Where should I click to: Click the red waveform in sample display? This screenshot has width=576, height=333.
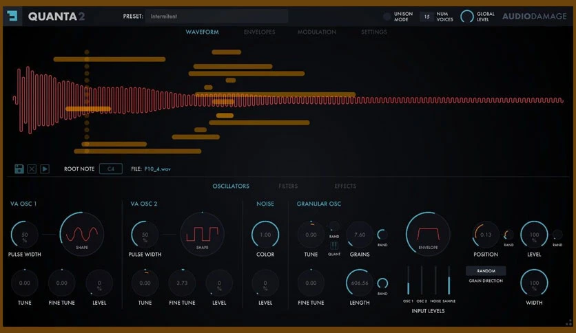pos(288,100)
